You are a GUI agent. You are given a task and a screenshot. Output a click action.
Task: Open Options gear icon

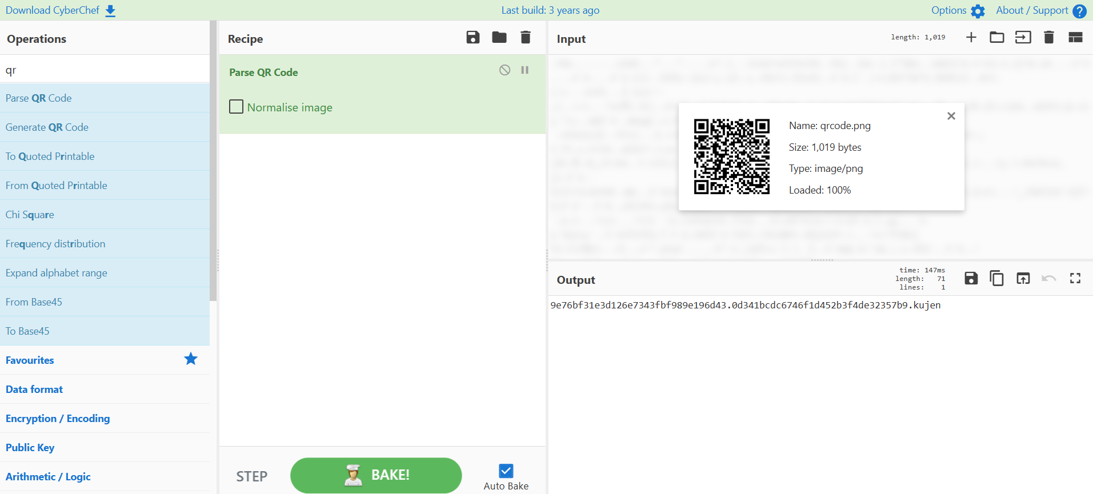click(978, 11)
